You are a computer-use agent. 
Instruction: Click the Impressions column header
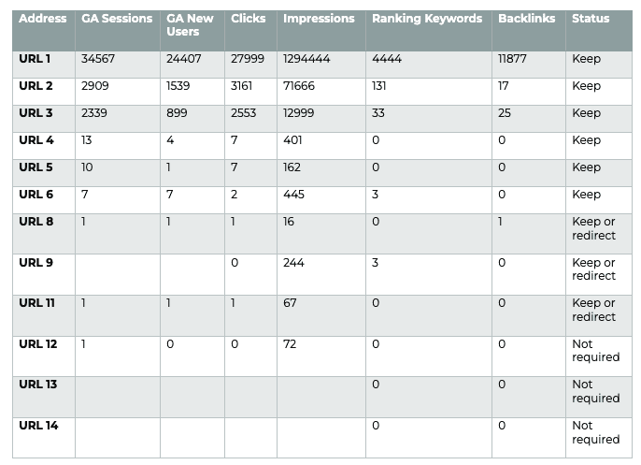pyautogui.click(x=319, y=19)
